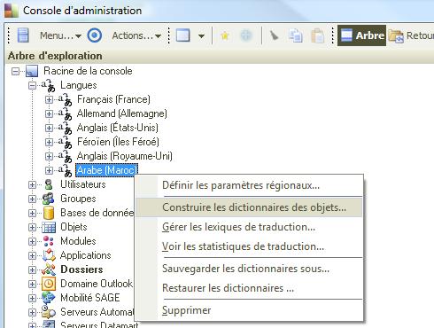
Task: Click the Objets table grid icon
Action: coord(49,227)
